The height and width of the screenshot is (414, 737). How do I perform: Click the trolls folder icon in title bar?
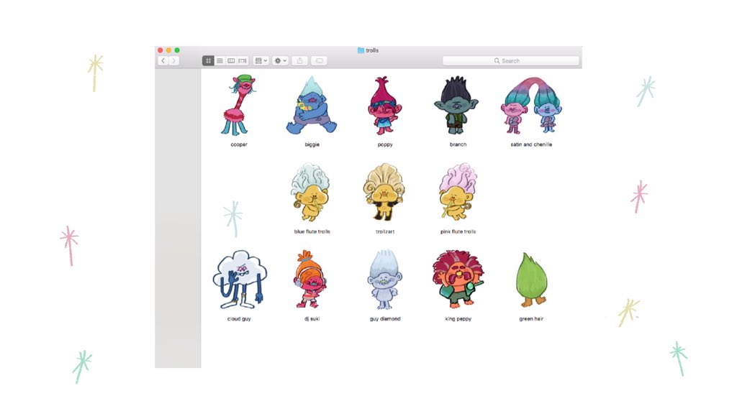tap(361, 50)
